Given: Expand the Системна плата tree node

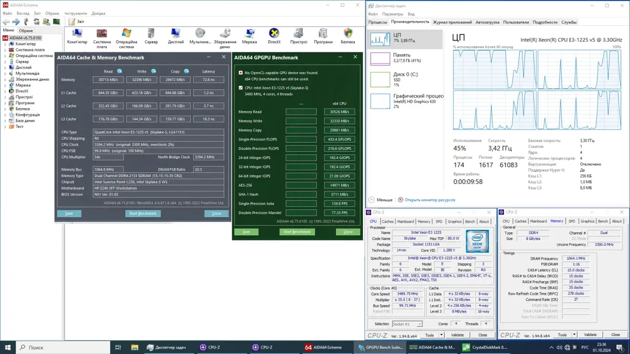Looking at the screenshot, I should 5,50.
